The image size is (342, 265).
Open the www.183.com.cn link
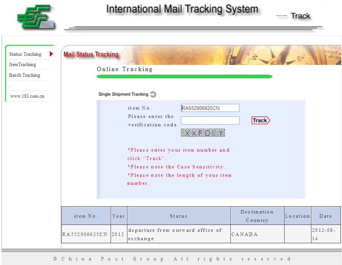(27, 96)
